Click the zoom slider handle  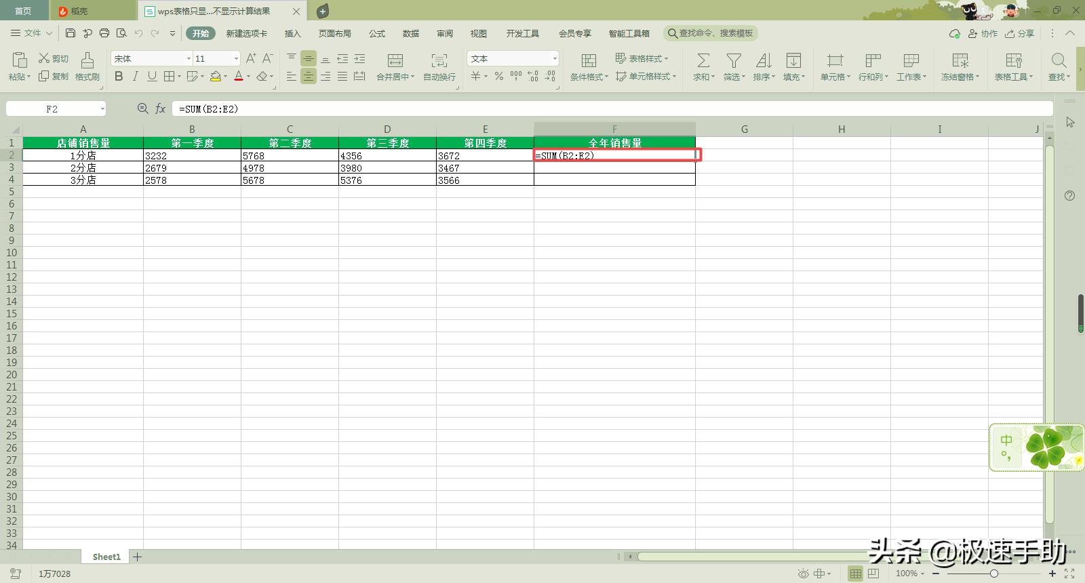coord(993,574)
